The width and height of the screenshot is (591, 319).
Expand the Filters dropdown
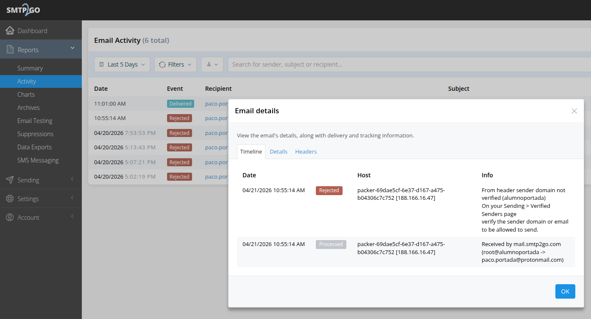point(176,64)
